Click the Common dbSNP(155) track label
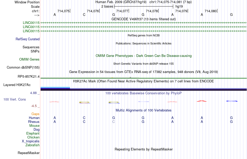 (x=23, y=67)
